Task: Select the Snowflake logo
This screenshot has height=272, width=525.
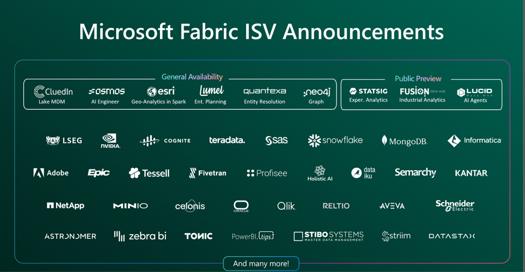Action: (335, 141)
